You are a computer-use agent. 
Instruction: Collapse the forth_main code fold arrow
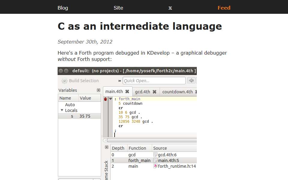coord(110,99)
